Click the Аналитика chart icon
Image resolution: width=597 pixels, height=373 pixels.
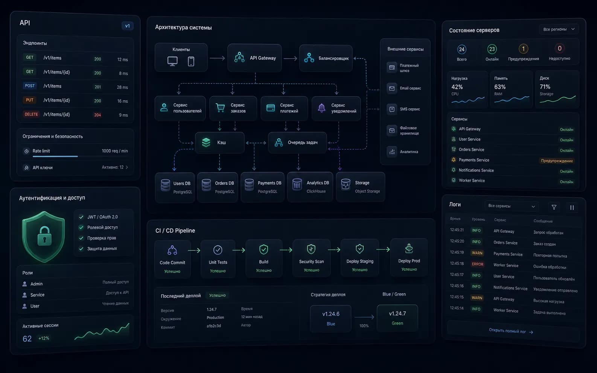click(392, 152)
